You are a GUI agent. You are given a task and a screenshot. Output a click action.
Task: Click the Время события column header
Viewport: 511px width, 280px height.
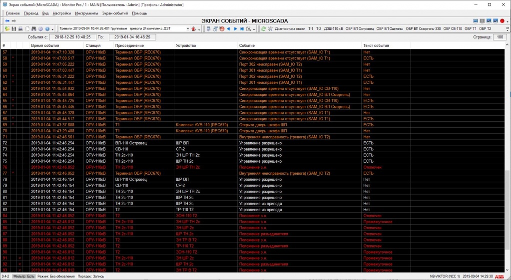[x=56, y=45]
